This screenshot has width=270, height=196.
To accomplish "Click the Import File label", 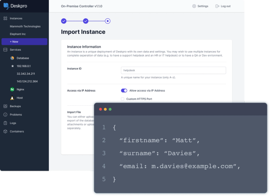I will [74, 112].
